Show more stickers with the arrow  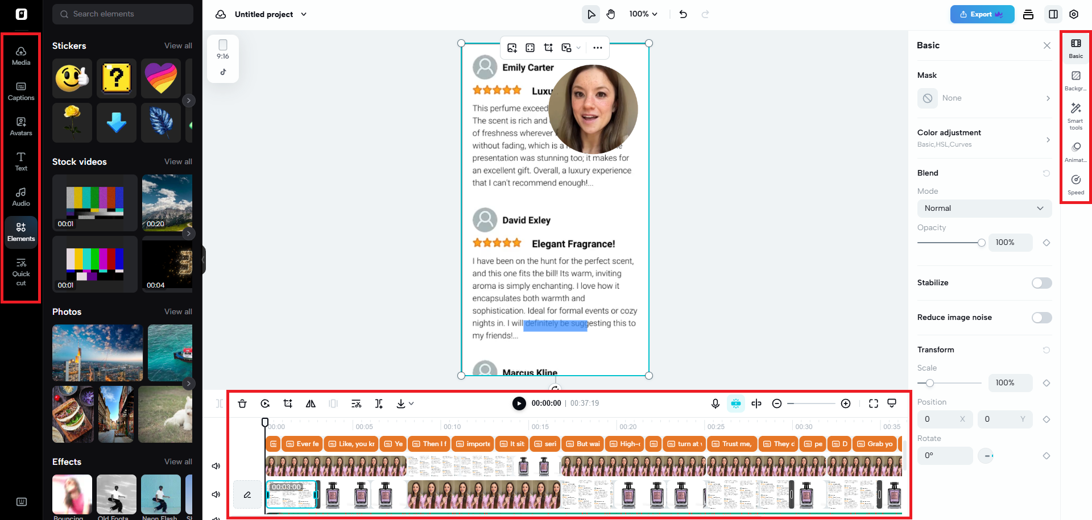point(189,101)
